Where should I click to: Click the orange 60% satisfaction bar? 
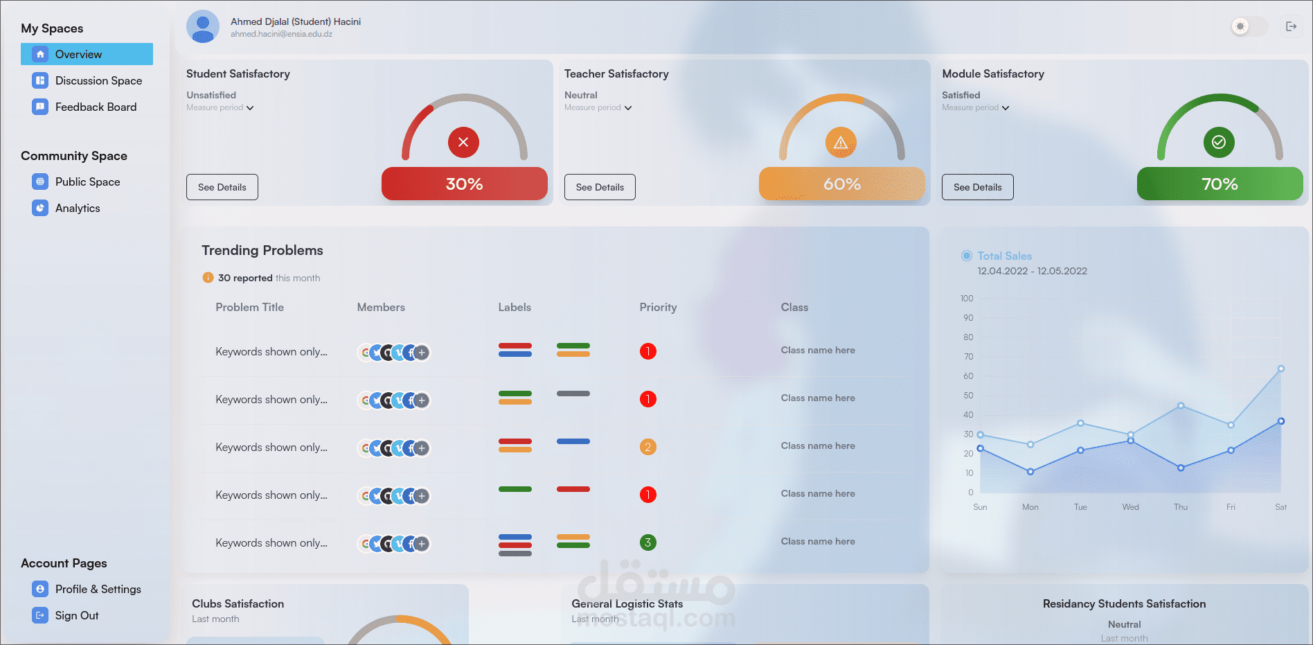click(842, 184)
